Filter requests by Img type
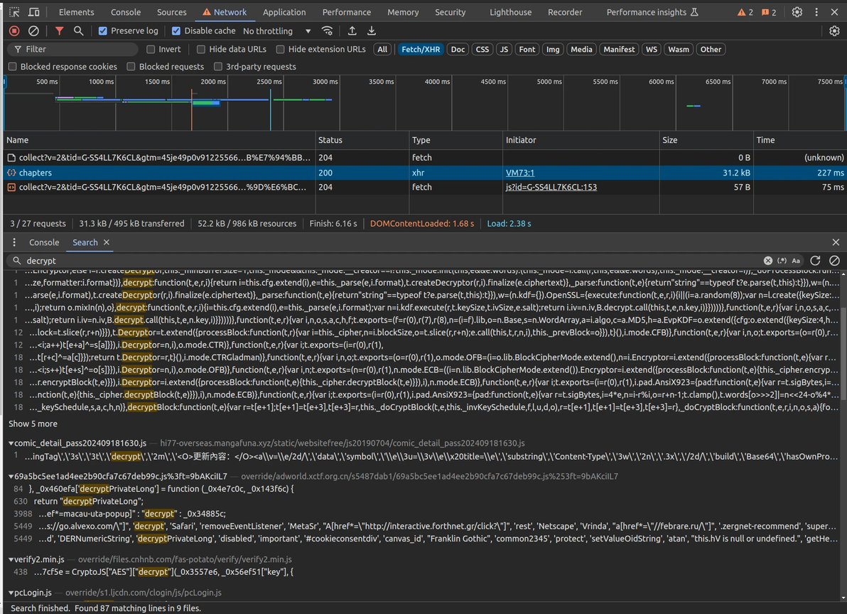847x614 pixels. point(553,49)
